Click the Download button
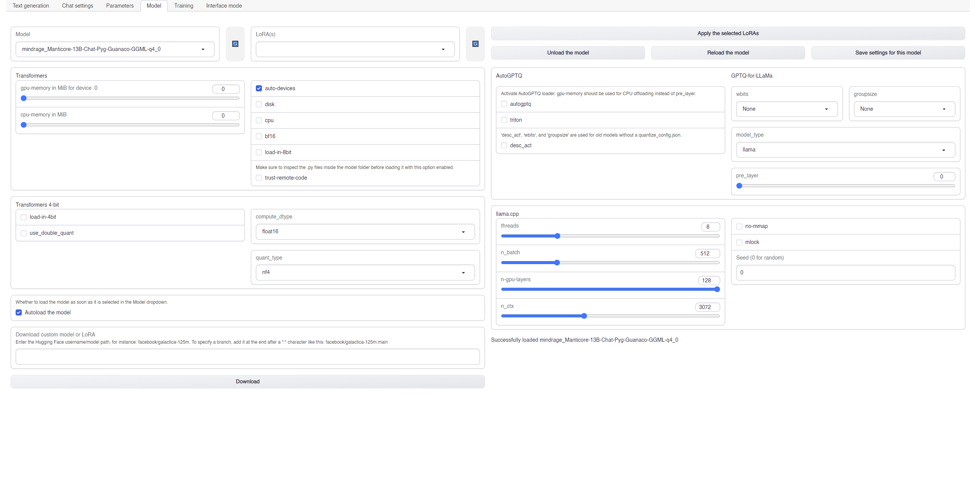The image size is (976, 478). pyautogui.click(x=247, y=381)
